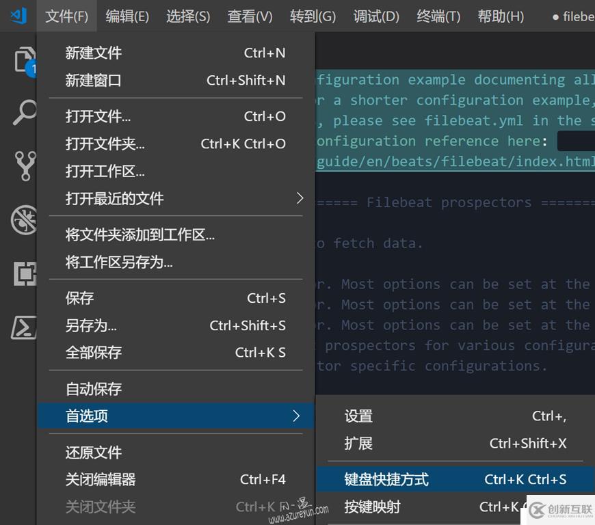
Task: Choose 新建文件 from the file menu
Action: [x=176, y=53]
